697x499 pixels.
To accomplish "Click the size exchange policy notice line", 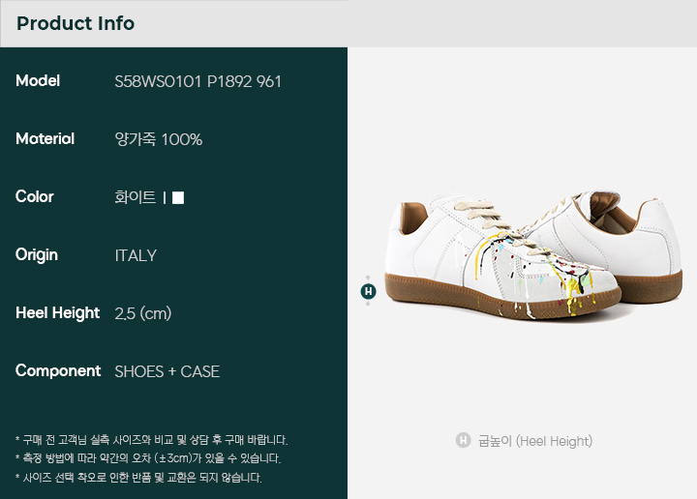I will (x=138, y=478).
